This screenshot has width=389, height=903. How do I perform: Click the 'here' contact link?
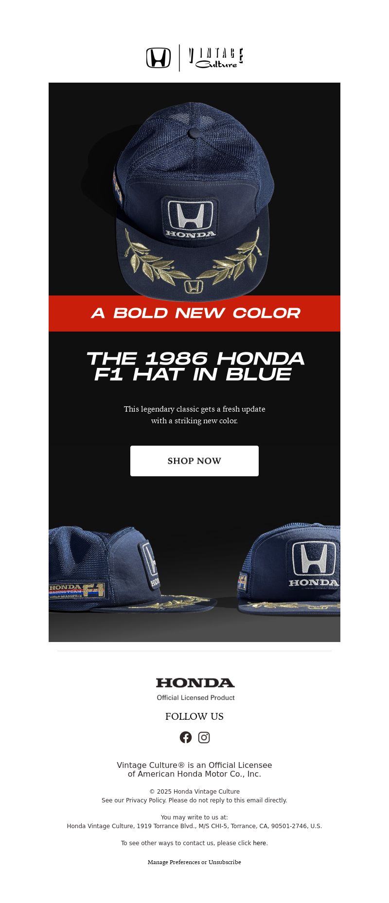(x=259, y=843)
